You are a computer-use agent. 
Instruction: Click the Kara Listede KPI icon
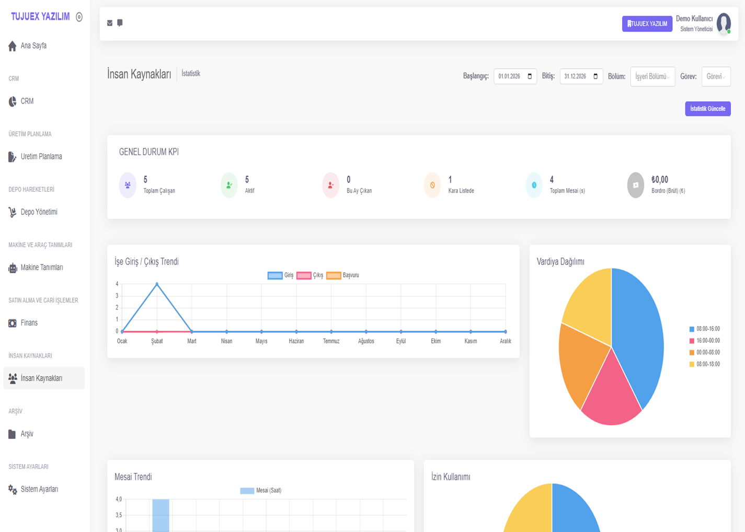[432, 185]
